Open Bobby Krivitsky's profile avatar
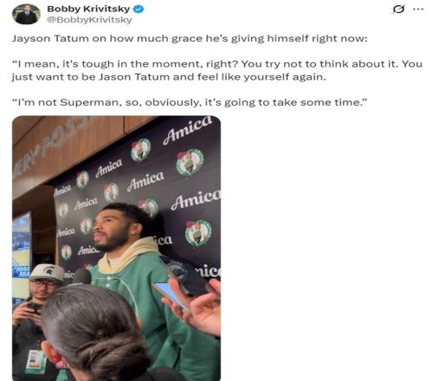 (26, 14)
